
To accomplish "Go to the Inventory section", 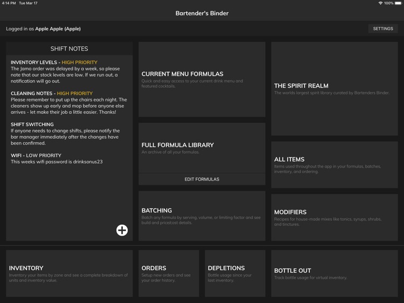I will point(69,273).
